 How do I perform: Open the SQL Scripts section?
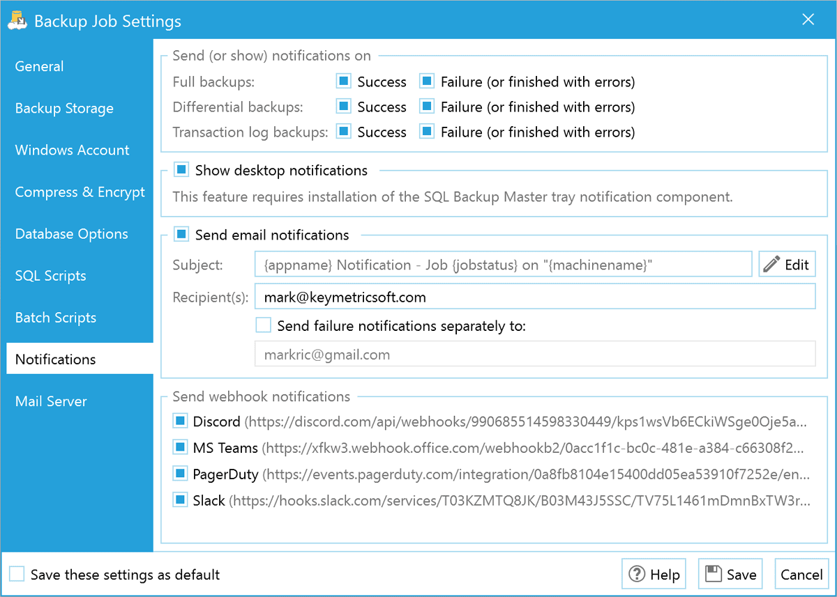coord(50,276)
